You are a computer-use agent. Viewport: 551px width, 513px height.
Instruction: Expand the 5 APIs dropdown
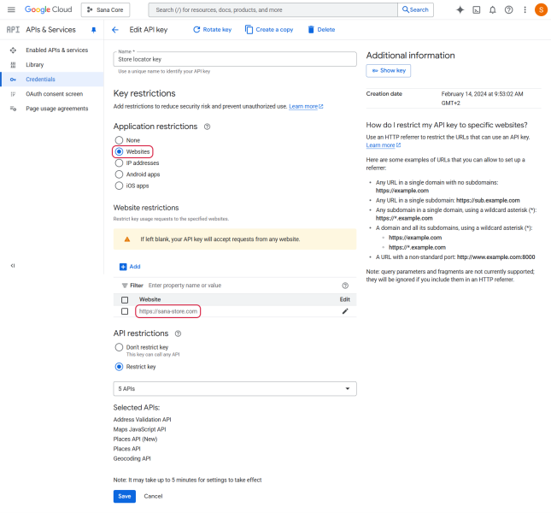click(x=235, y=389)
